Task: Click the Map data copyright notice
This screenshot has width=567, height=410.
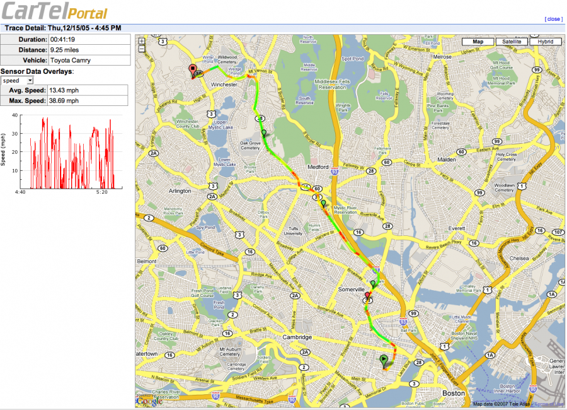Action: (x=501, y=404)
